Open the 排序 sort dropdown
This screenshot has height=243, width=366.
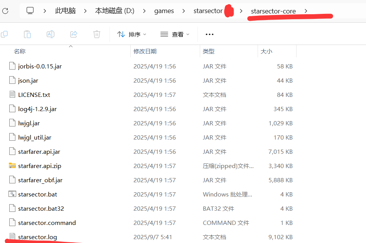132,34
